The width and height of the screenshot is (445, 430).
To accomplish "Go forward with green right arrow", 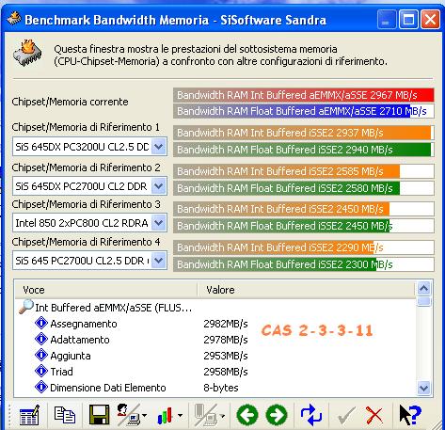I will point(277,415).
